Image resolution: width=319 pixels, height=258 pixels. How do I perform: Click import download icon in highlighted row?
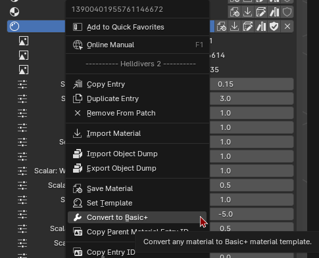coord(235,26)
